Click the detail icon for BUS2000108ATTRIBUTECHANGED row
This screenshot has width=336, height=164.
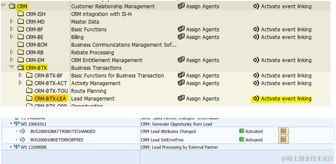point(283,131)
